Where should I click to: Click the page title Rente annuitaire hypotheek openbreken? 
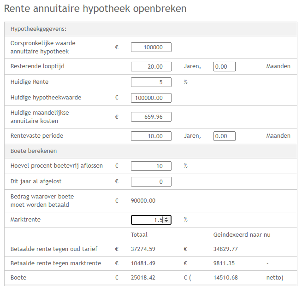[95, 9]
